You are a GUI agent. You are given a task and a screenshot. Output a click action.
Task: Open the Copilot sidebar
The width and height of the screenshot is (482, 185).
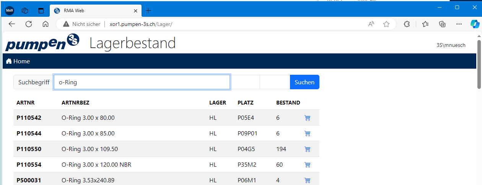pos(475,24)
